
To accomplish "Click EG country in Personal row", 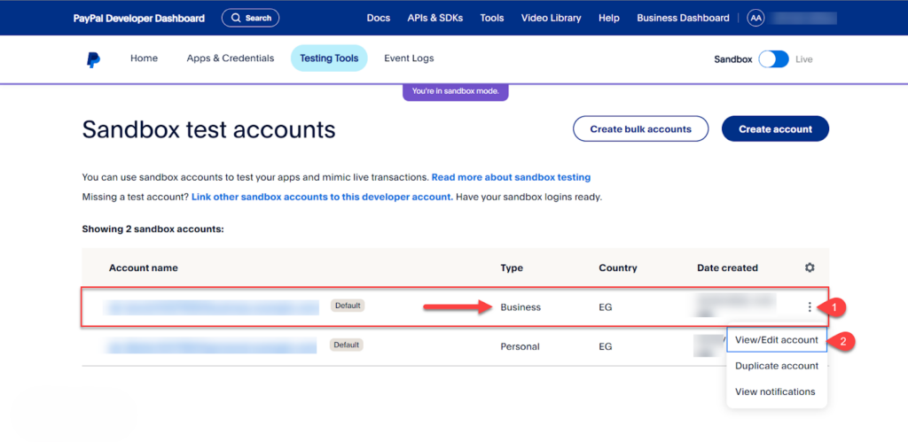I will coord(605,347).
